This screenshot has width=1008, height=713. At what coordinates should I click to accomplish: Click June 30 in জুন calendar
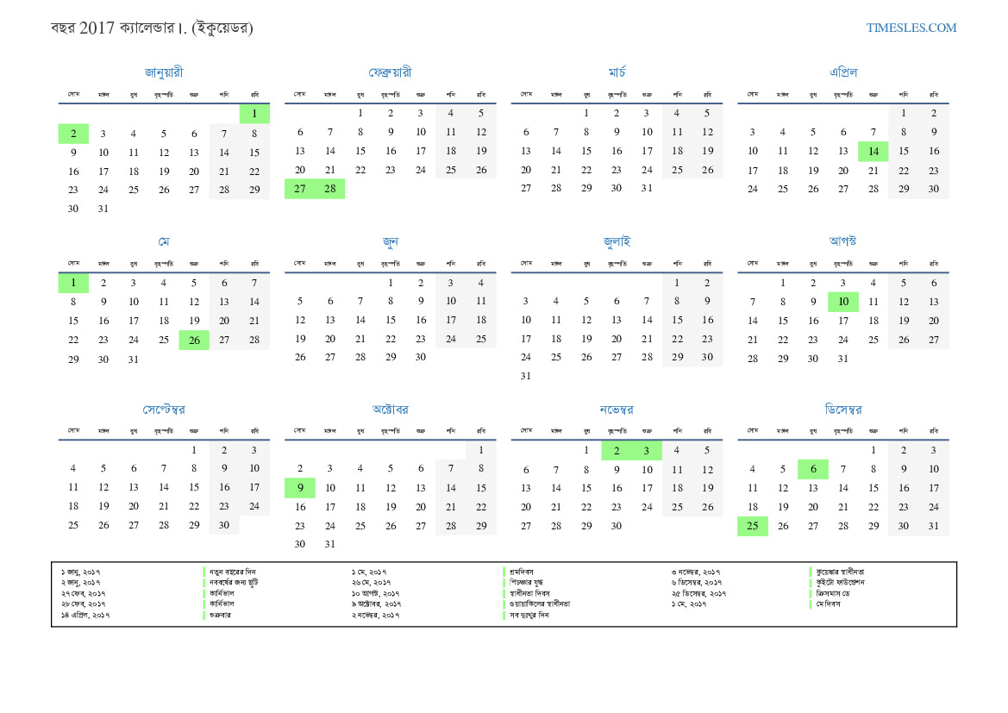click(x=420, y=357)
